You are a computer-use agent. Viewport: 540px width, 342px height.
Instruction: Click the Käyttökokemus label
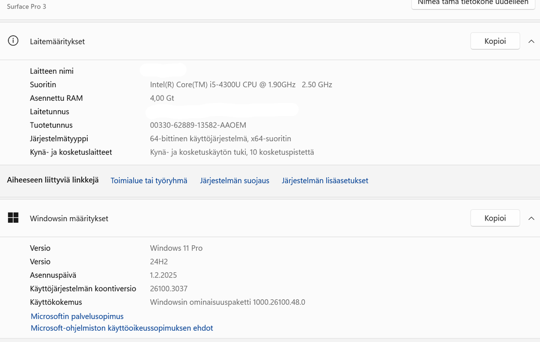point(56,302)
